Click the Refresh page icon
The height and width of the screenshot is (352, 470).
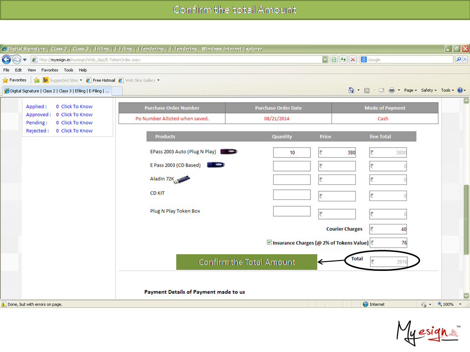[343, 60]
